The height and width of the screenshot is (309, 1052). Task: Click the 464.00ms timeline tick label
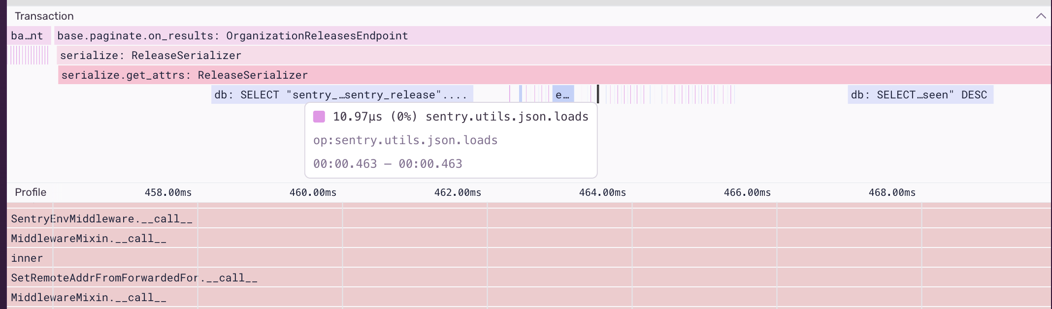pos(602,192)
